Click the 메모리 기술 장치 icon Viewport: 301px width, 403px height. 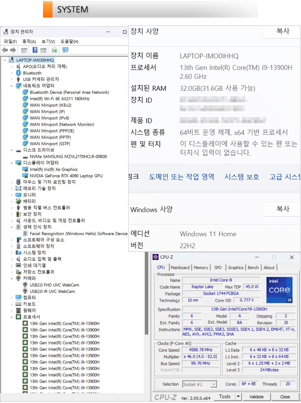(18, 189)
